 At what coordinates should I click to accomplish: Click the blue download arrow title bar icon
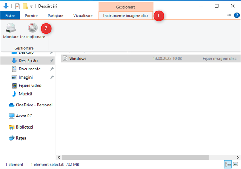6,6
